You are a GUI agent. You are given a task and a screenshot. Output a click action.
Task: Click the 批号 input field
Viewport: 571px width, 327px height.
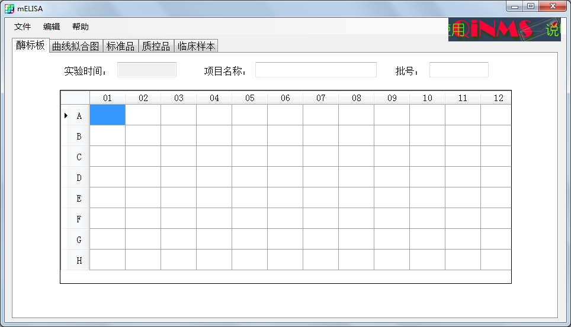tap(459, 70)
